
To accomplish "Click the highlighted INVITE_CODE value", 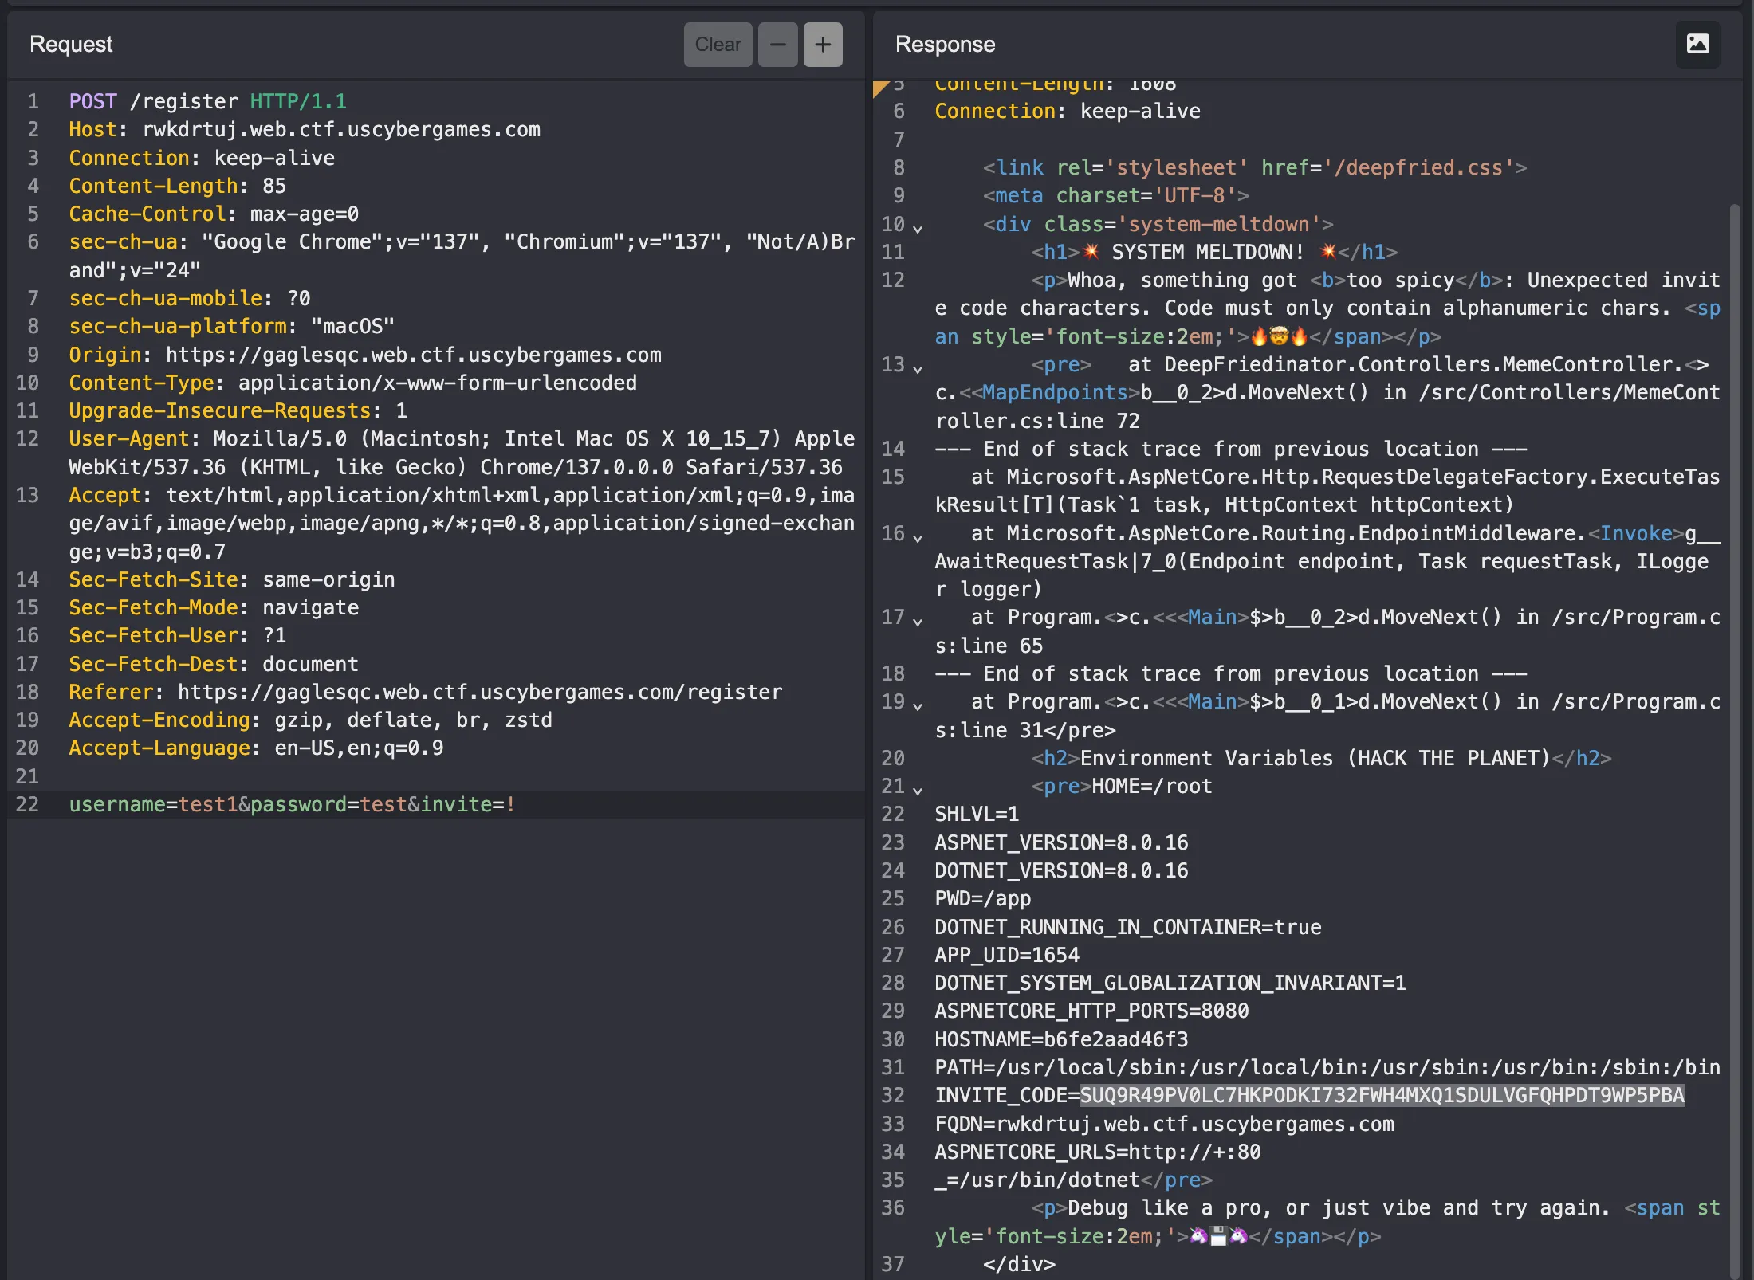I will click(x=1381, y=1095).
